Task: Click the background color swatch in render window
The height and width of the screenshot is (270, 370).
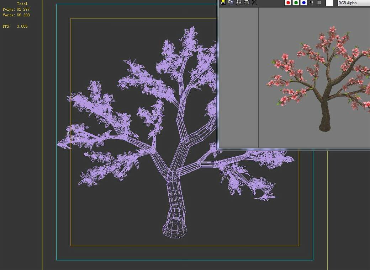Action: 330,2
